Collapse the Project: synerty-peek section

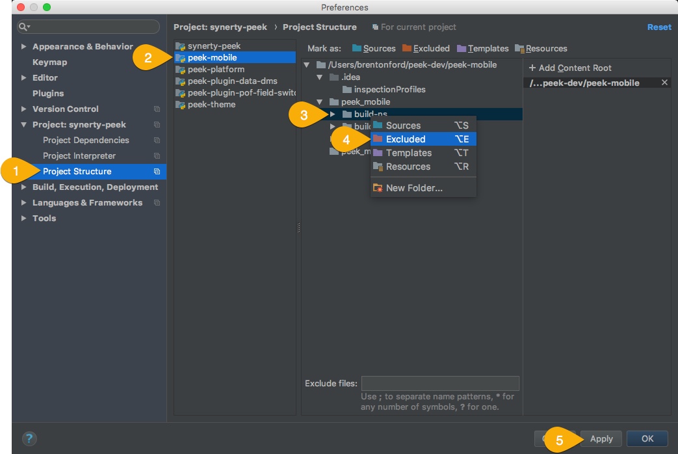[24, 125]
